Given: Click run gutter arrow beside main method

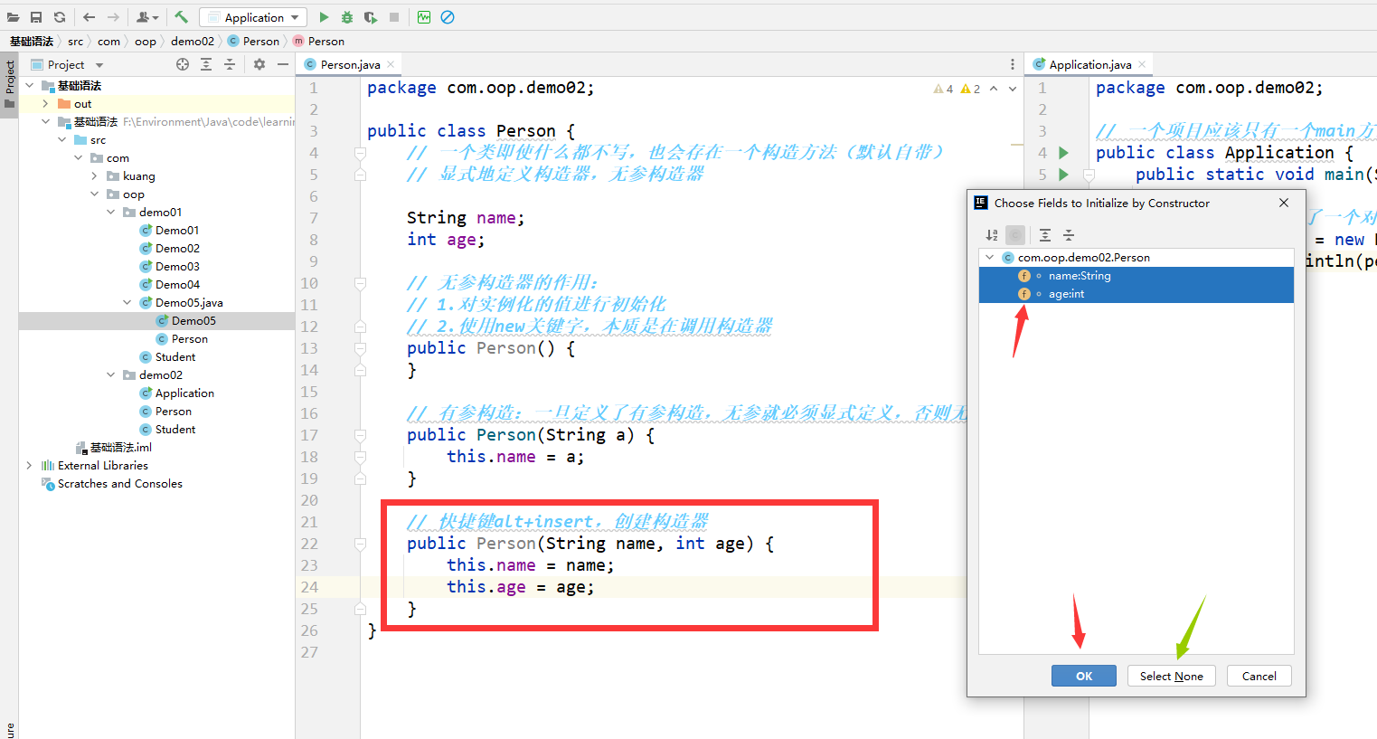Looking at the screenshot, I should (x=1063, y=175).
